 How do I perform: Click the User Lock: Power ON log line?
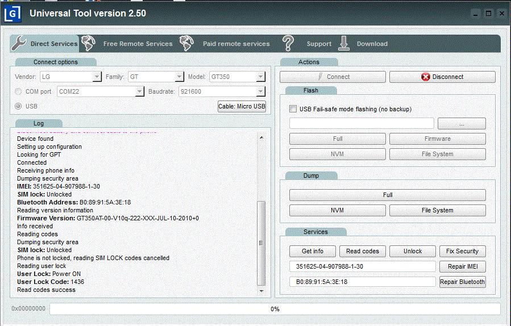coord(49,274)
